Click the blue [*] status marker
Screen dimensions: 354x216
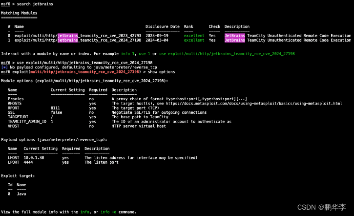coord(4,67)
